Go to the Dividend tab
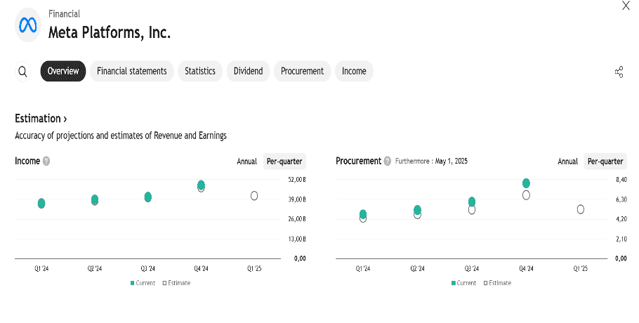The width and height of the screenshot is (639, 323). coord(248,71)
